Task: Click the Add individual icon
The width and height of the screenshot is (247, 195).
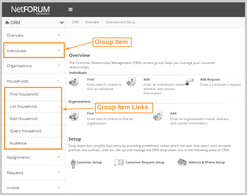Action: click(131, 82)
